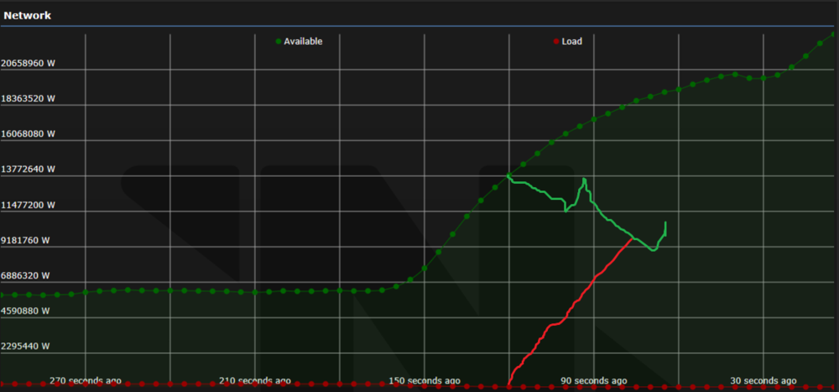Click the 30 seconds ago time label
Image resolution: width=839 pixels, height=392 pixels.
coord(763,381)
